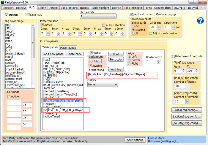Click the PartyCaption title bar app icon

3,2
